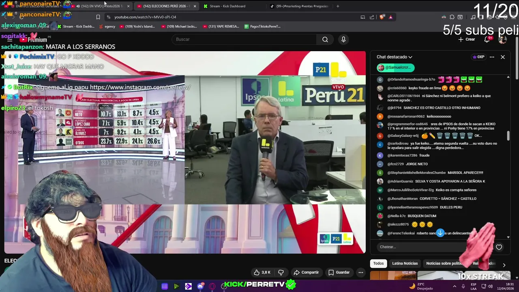519x292 pixels.
Task: Bookmark this page in address bar
Action: (98, 17)
